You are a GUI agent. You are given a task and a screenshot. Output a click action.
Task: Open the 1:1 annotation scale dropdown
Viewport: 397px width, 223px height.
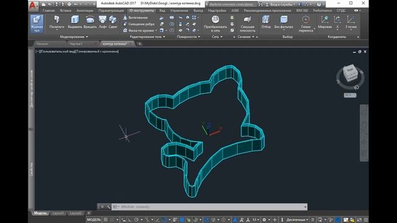click(256, 220)
